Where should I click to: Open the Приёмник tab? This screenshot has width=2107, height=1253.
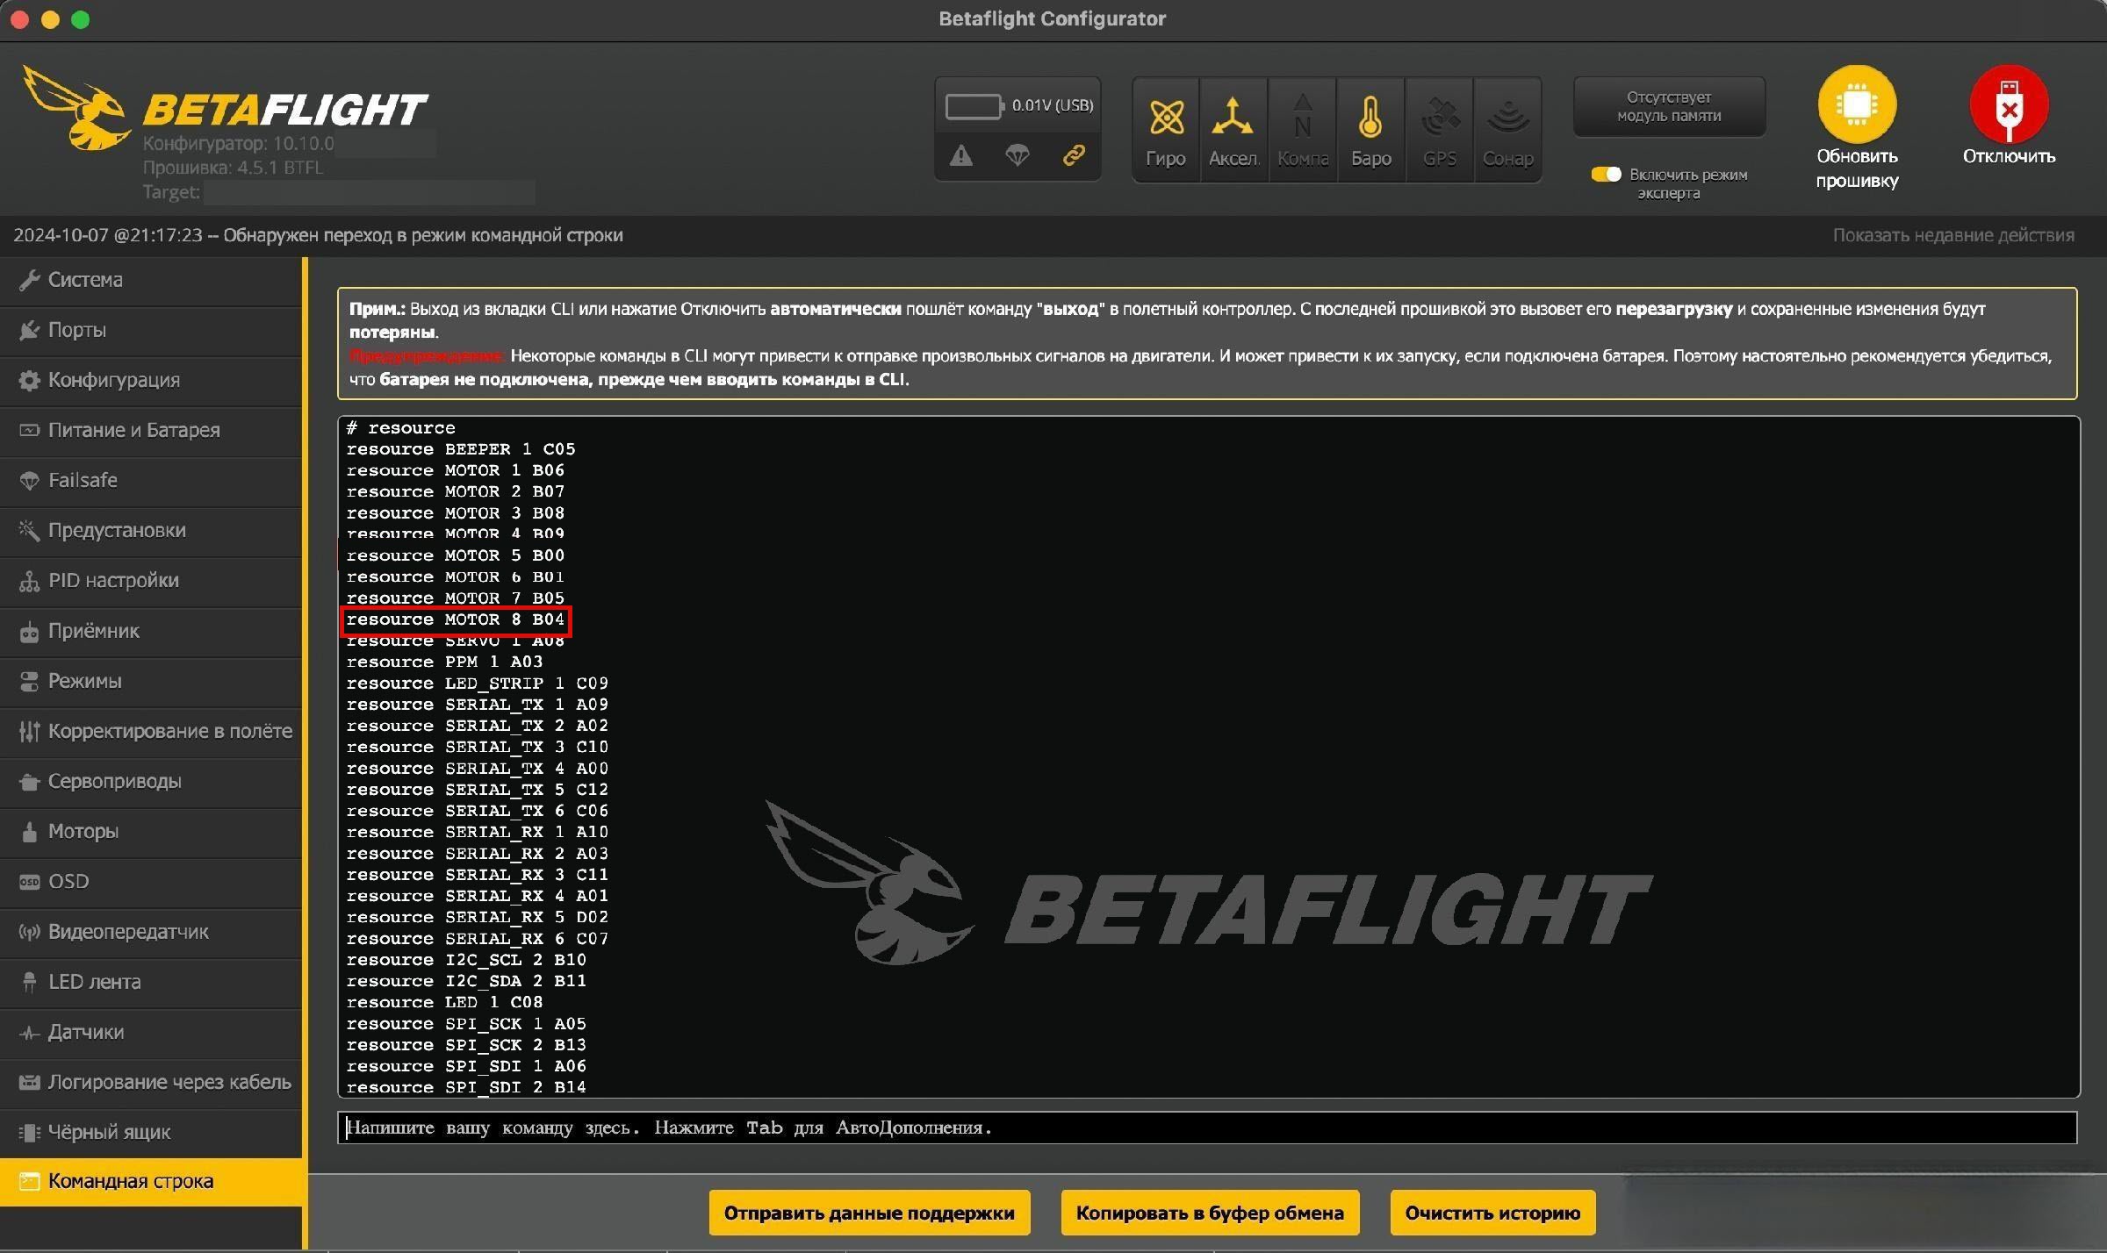pyautogui.click(x=151, y=631)
